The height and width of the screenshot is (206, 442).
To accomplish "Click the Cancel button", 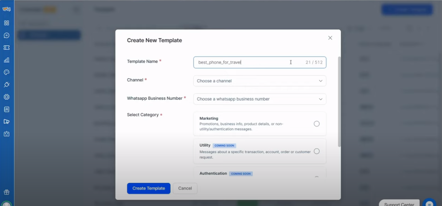I will click(185, 188).
